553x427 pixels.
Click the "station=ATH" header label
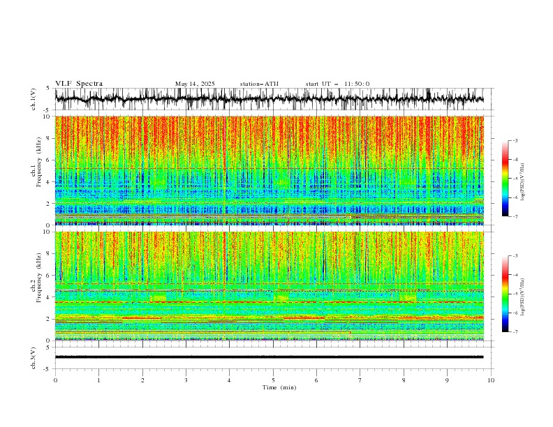pyautogui.click(x=259, y=84)
